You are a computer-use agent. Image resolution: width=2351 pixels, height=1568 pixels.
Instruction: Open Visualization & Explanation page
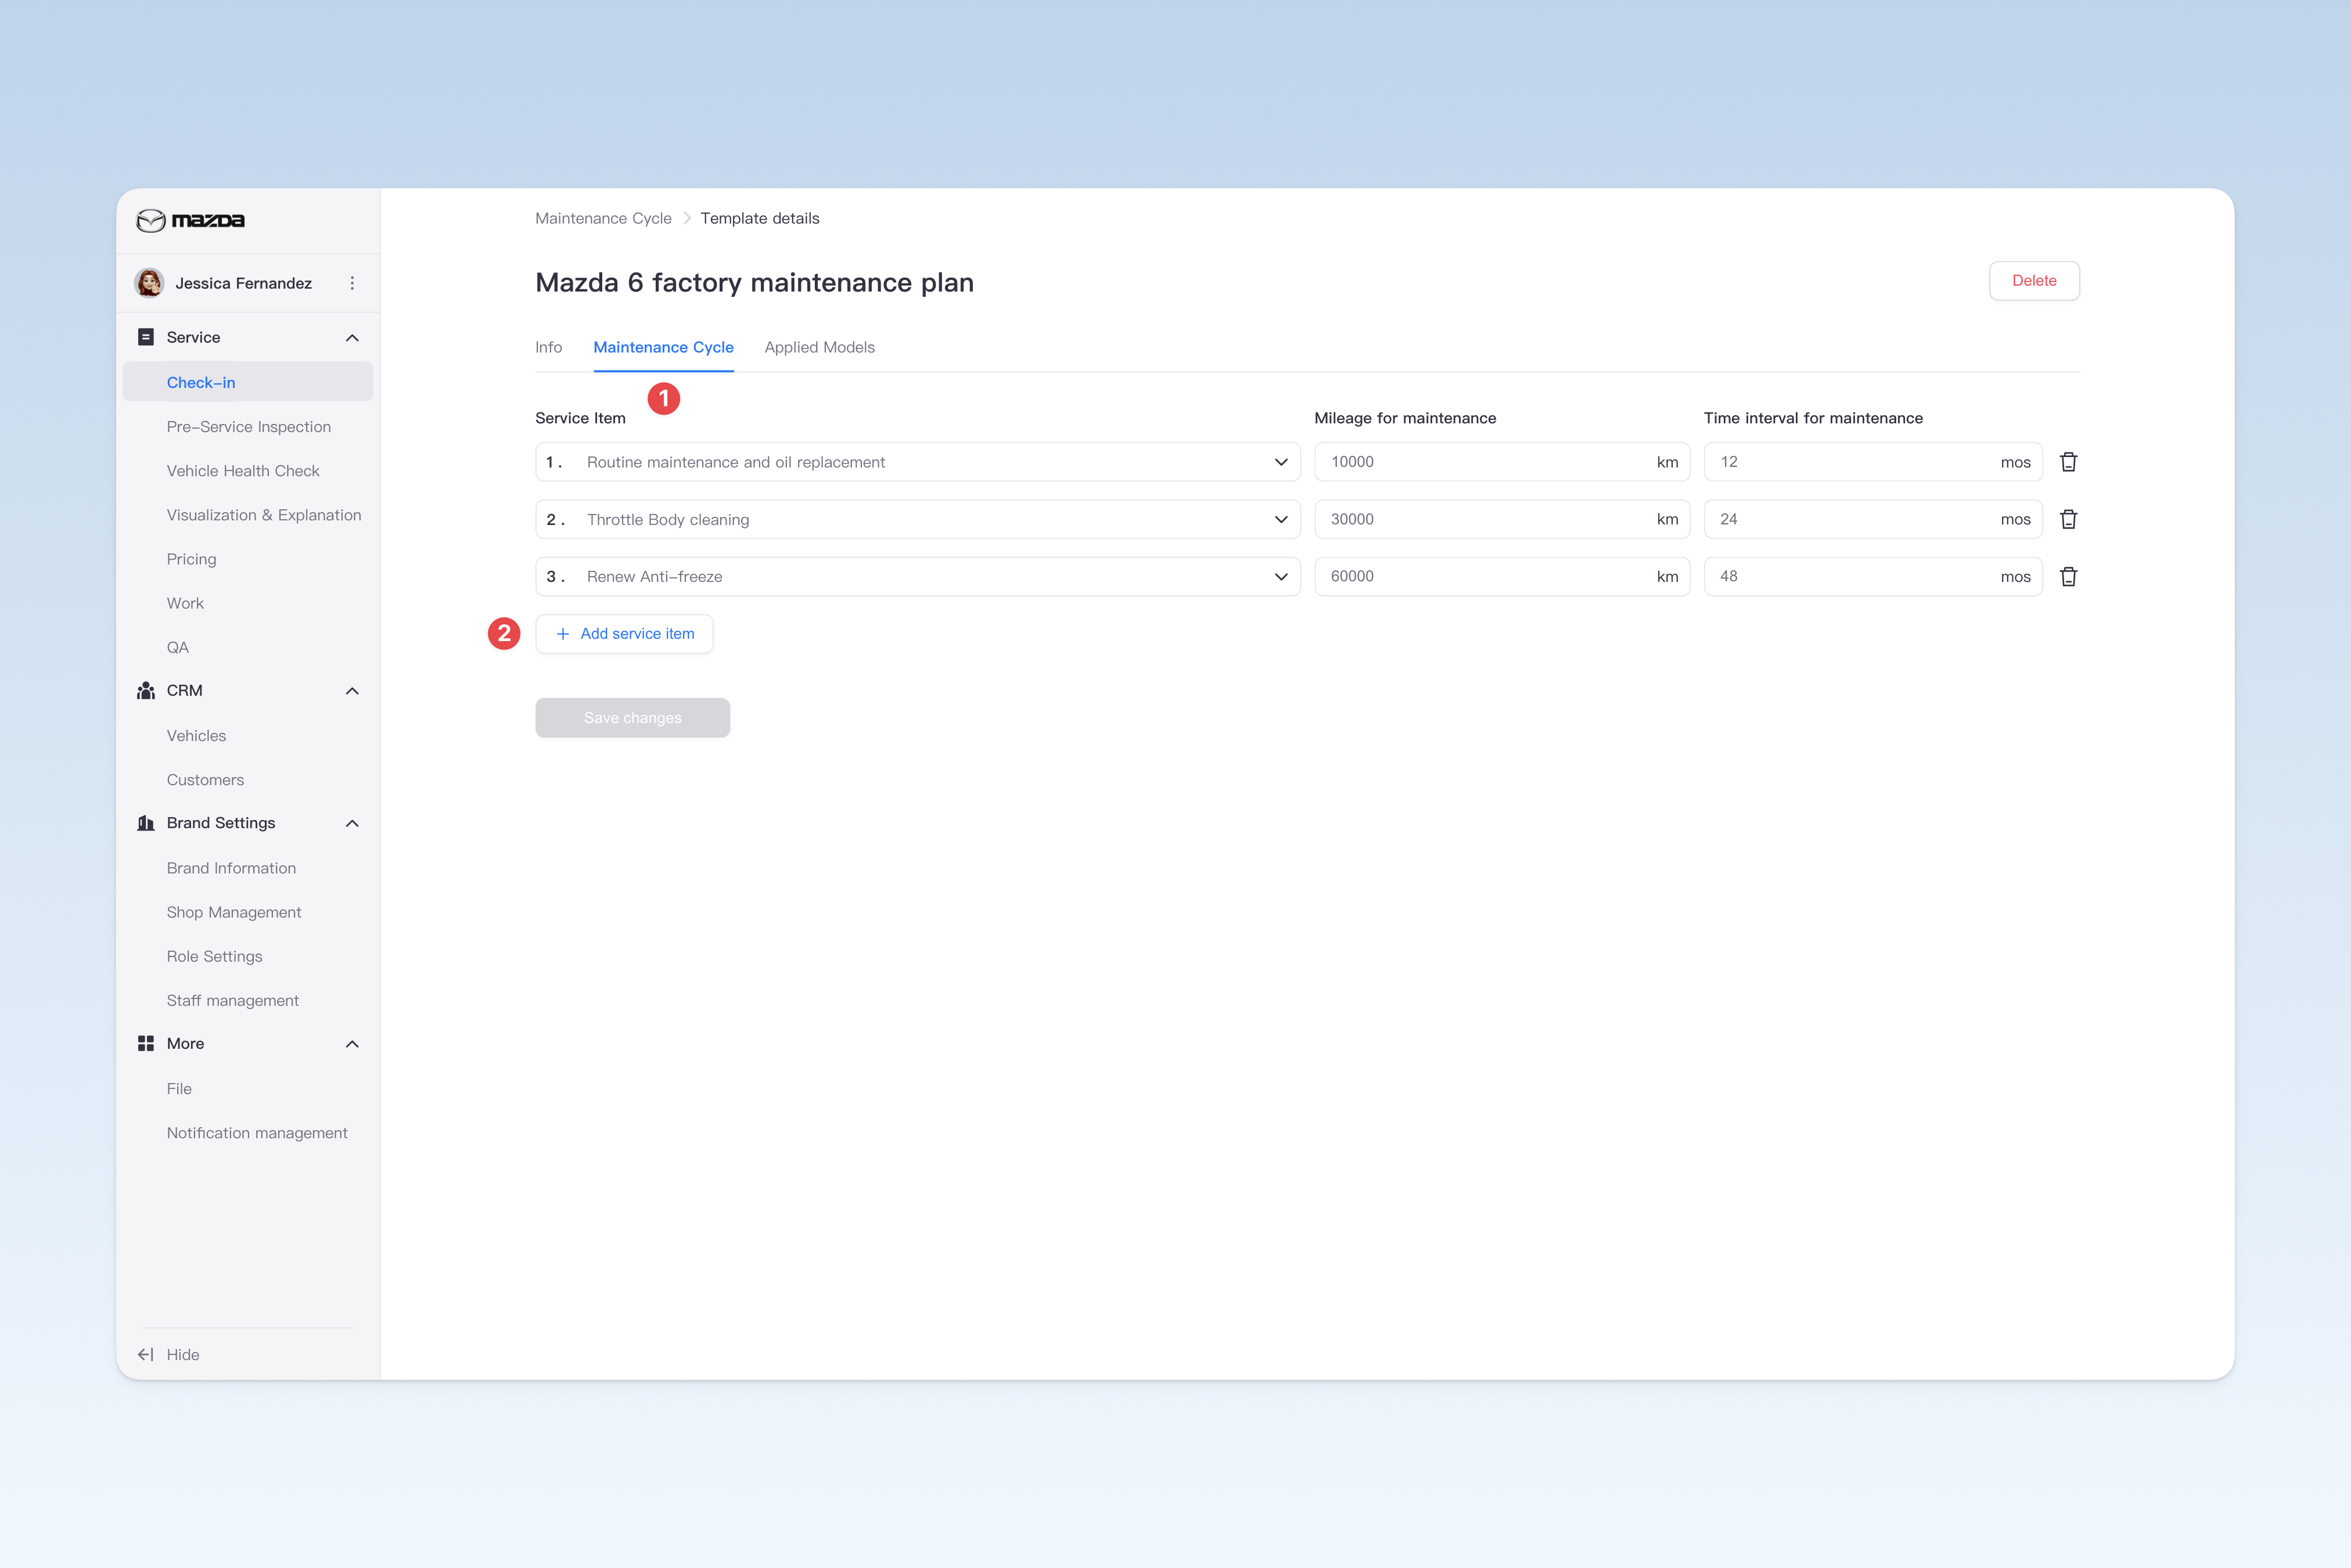pos(264,515)
